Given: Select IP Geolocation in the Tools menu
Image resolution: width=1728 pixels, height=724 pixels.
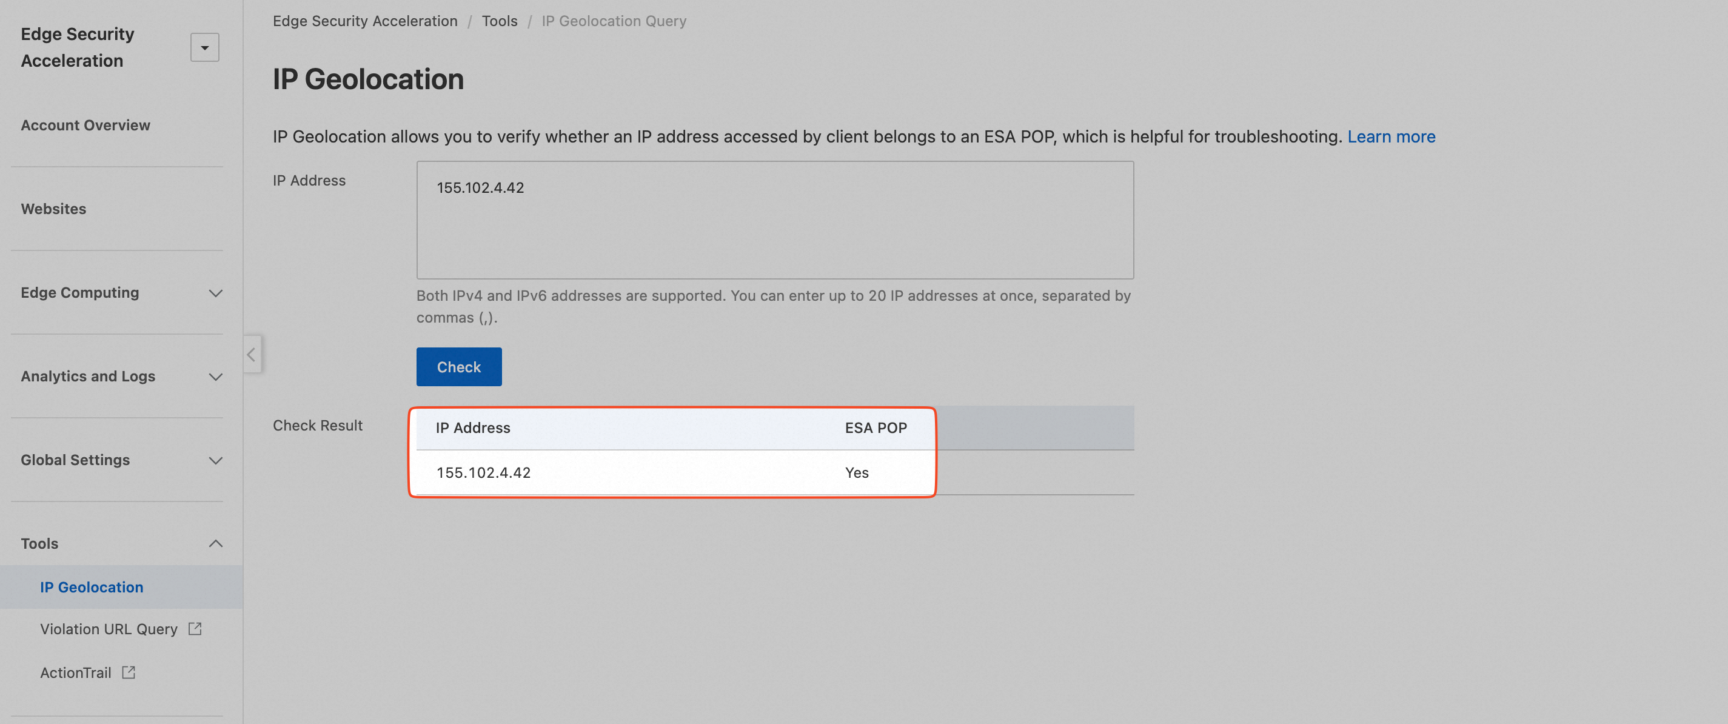Looking at the screenshot, I should tap(91, 587).
